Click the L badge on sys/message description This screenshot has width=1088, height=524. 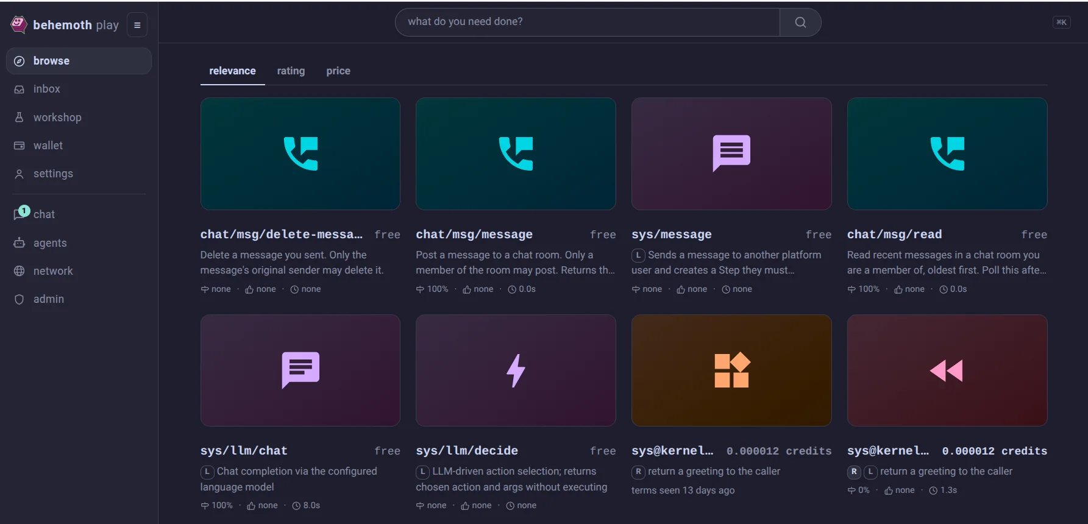(638, 255)
